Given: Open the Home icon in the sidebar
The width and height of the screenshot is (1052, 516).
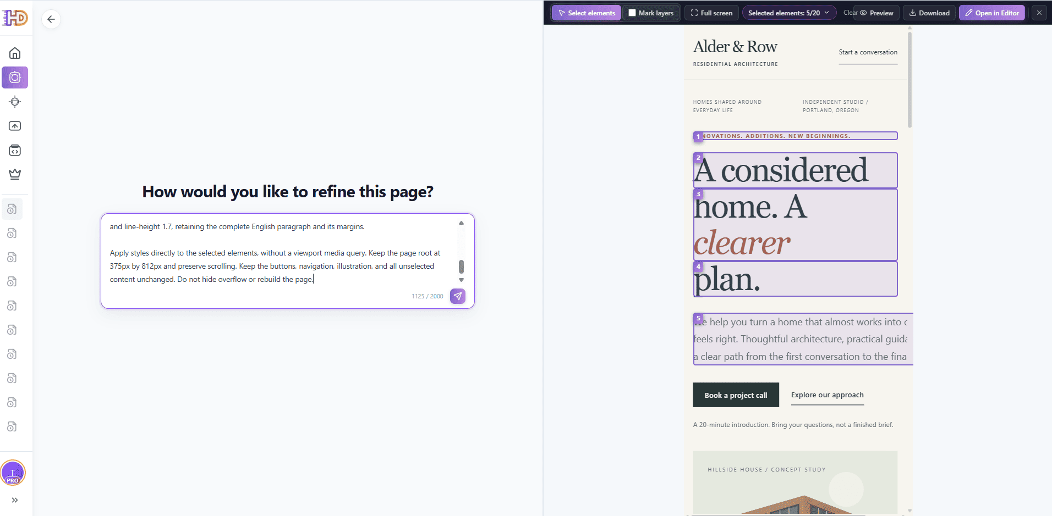Looking at the screenshot, I should click(15, 53).
